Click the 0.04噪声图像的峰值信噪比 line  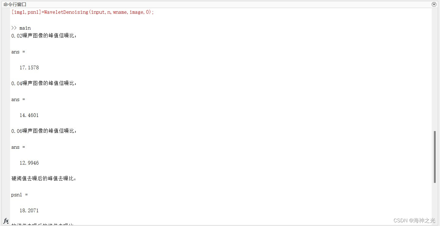[44, 83]
